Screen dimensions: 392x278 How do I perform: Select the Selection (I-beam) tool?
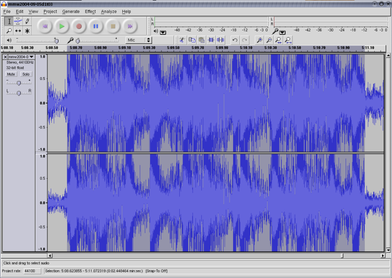pos(9,21)
